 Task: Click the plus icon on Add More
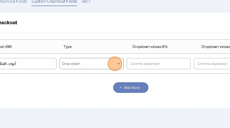pyautogui.click(x=121, y=88)
